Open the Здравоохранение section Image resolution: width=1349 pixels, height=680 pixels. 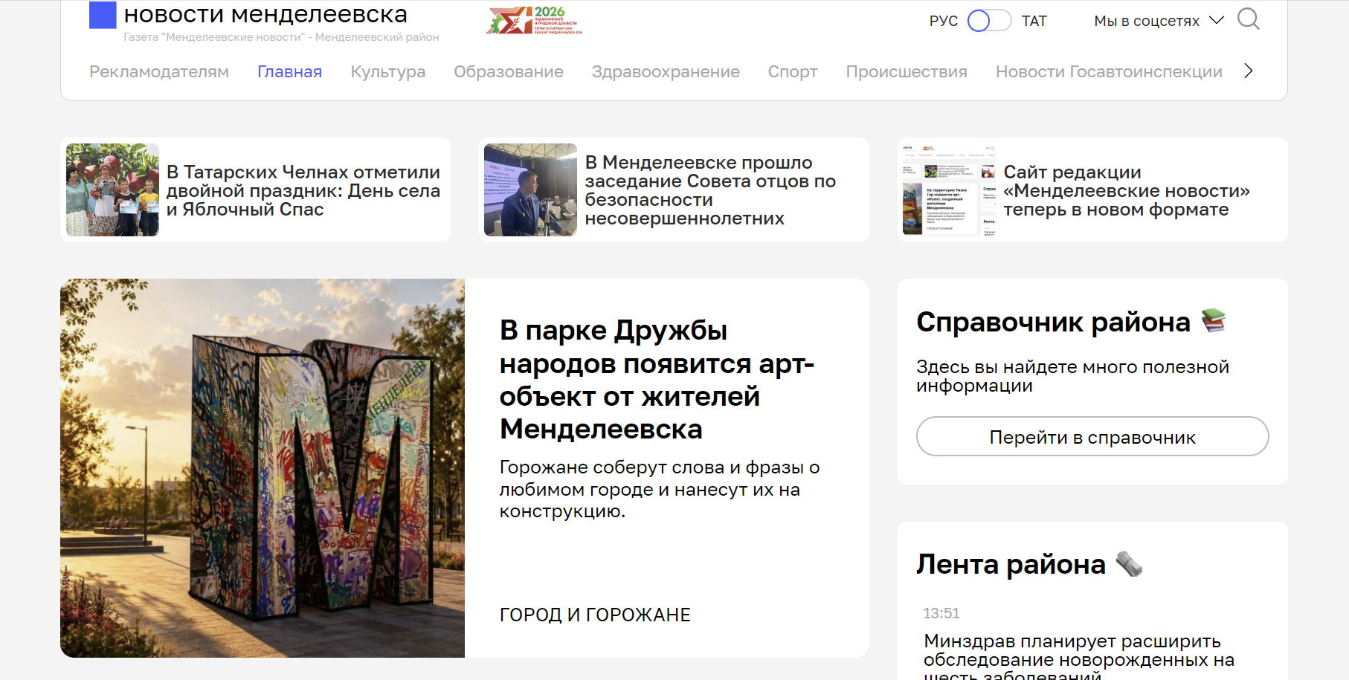click(666, 71)
